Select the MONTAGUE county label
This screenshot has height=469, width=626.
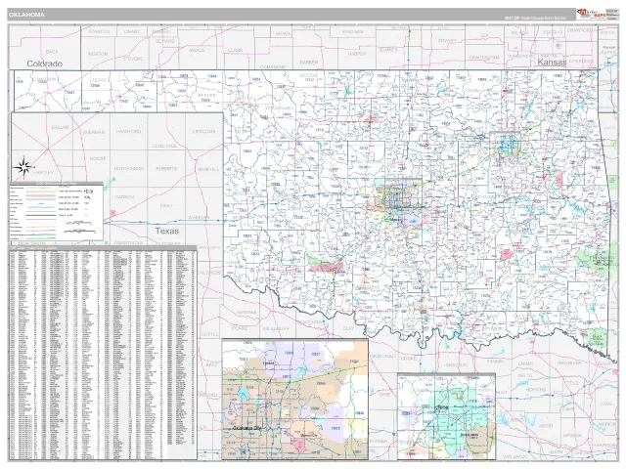click(383, 356)
